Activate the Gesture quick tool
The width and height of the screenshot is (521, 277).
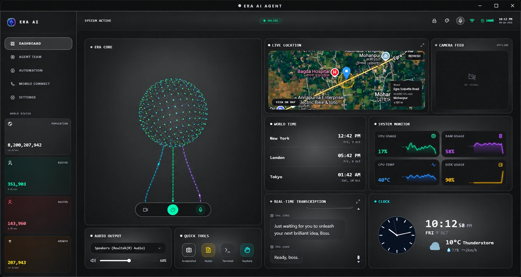pos(247,250)
